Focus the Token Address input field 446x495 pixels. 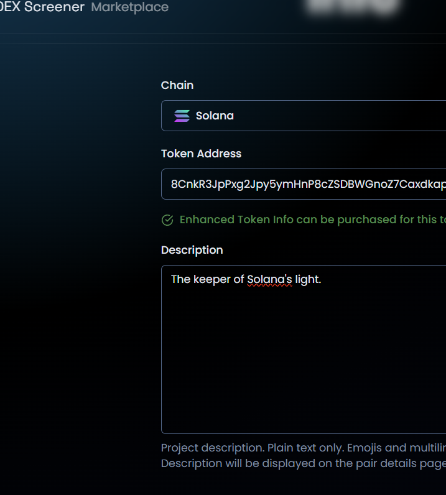[304, 184]
